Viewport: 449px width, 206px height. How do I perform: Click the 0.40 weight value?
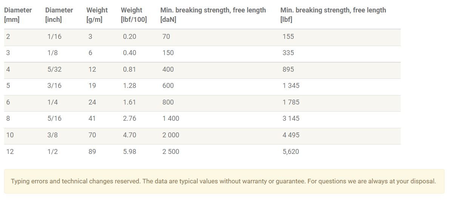point(130,53)
